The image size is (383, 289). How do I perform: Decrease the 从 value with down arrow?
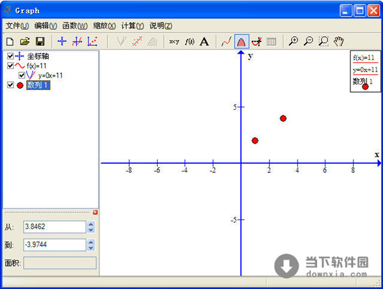91,230
